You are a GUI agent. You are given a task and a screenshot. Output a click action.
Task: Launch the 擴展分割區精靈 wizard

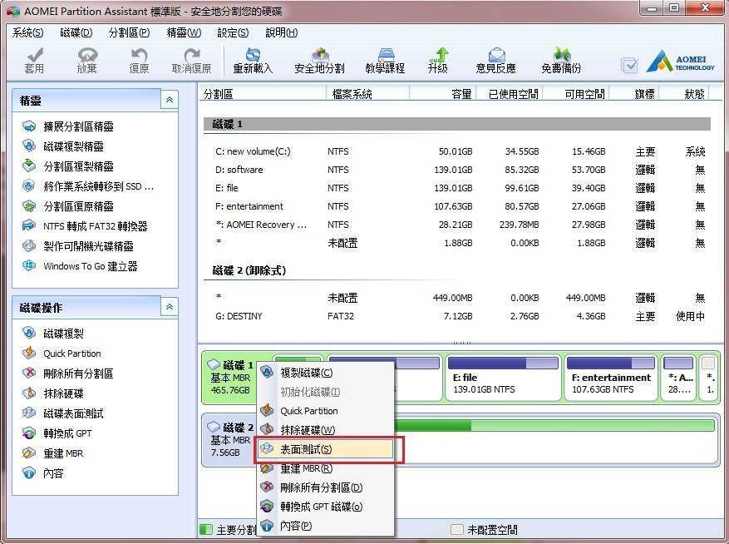[68, 126]
